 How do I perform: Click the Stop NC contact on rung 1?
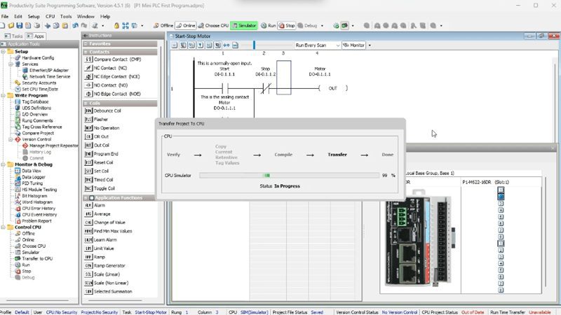point(266,88)
